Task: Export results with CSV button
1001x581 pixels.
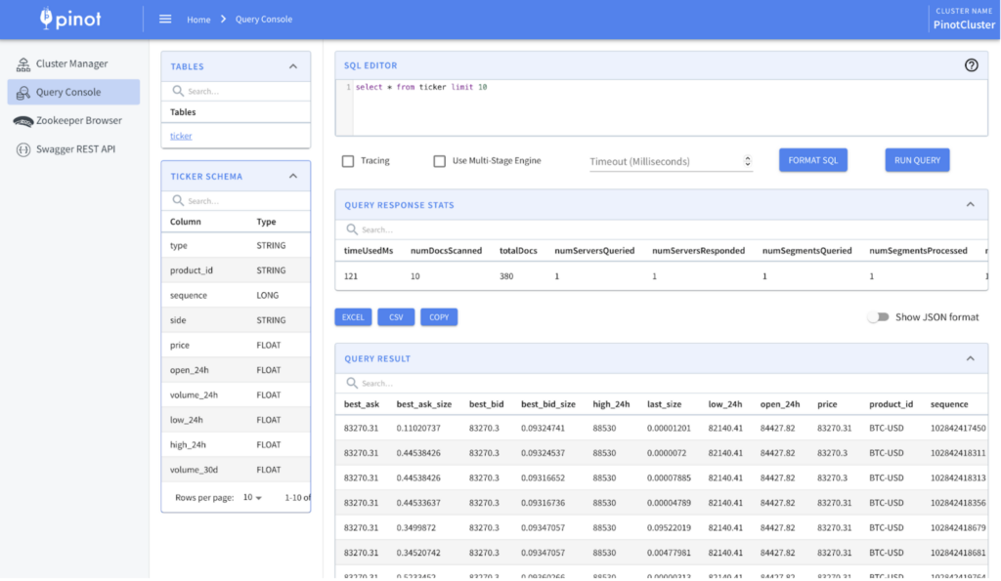Action: [396, 317]
